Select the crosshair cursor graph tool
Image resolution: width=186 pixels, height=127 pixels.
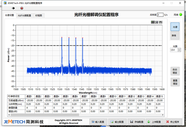153,22
